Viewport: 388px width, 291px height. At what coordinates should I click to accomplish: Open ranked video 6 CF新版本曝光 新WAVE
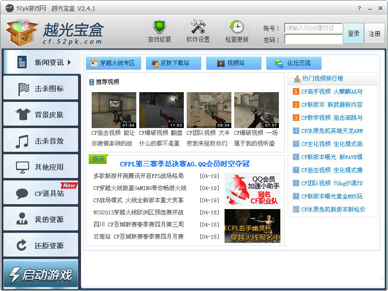(x=332, y=157)
